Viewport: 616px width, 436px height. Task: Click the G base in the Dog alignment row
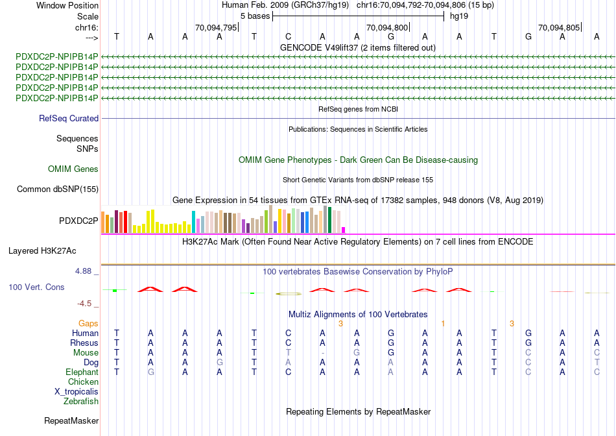(x=220, y=363)
